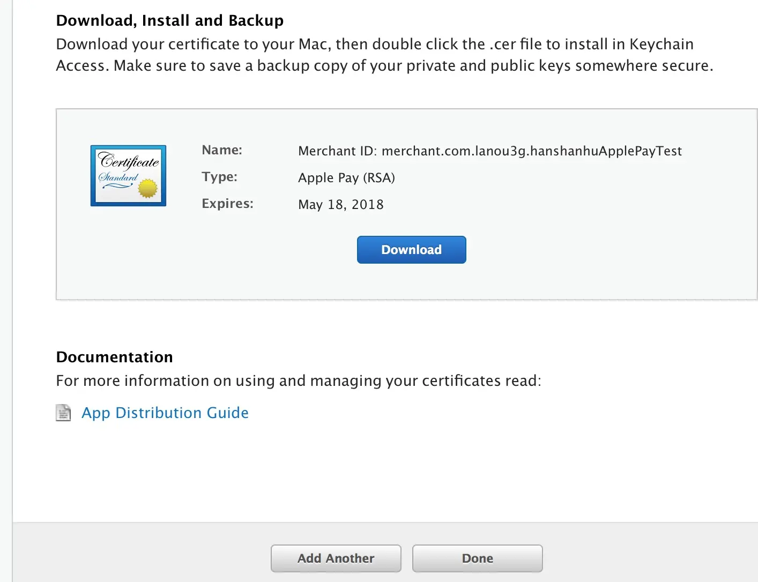Image resolution: width=758 pixels, height=582 pixels.
Task: Click the 'For more information' description text
Action: (x=299, y=380)
